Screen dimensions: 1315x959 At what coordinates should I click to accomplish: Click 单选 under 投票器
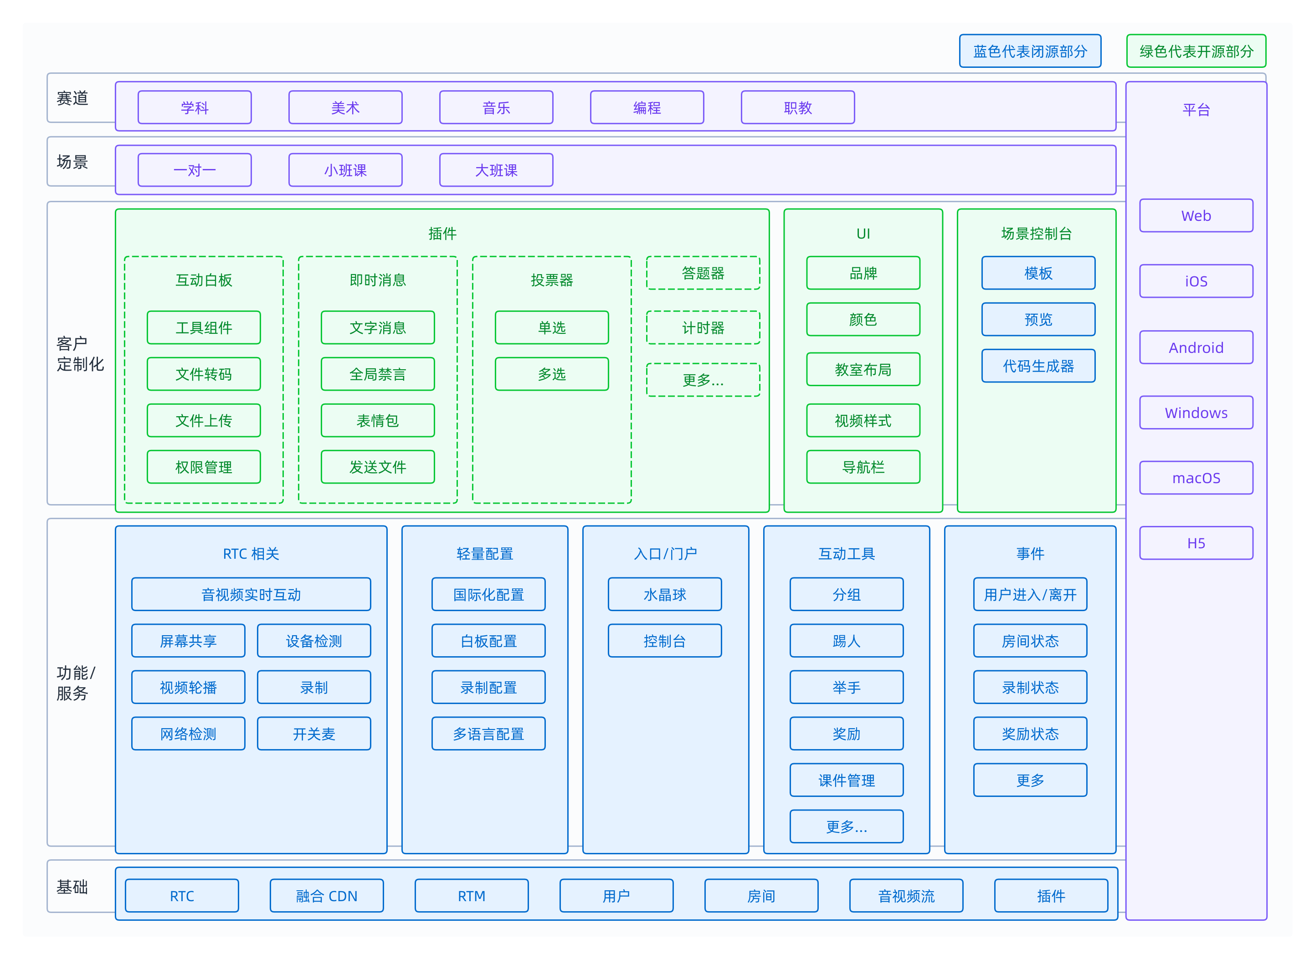pos(552,328)
